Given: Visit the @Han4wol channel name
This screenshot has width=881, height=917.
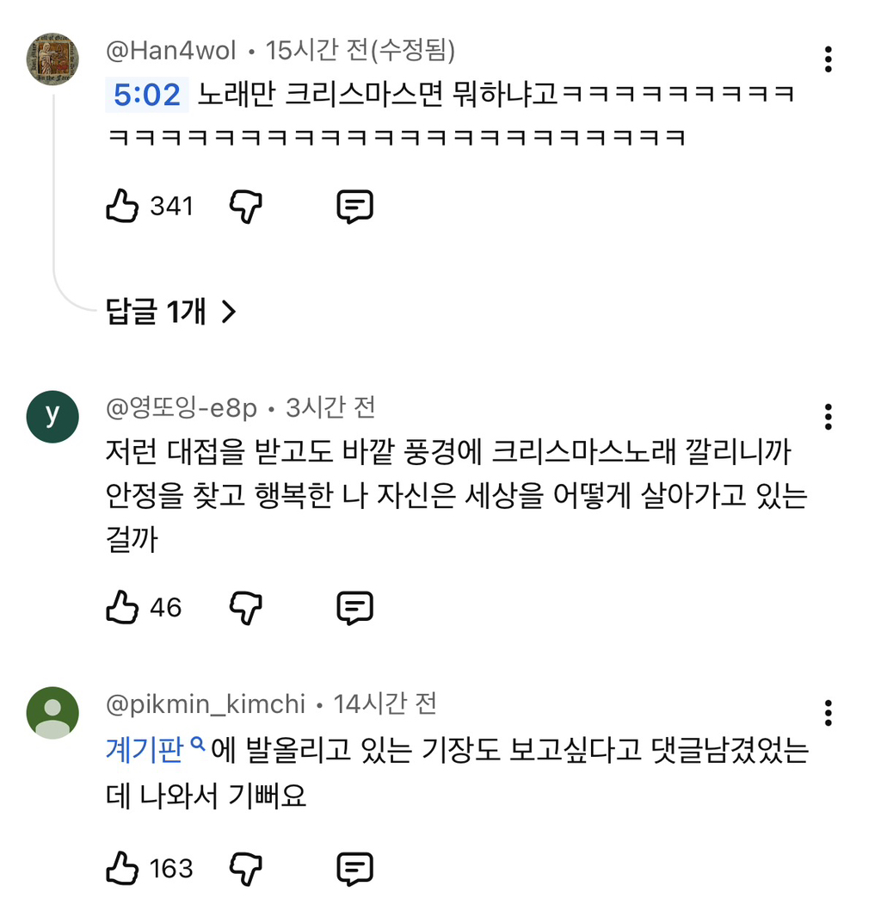Looking at the screenshot, I should click(170, 51).
